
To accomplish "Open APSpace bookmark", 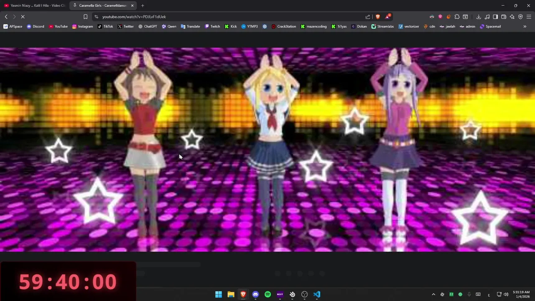I will click(x=13, y=26).
